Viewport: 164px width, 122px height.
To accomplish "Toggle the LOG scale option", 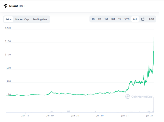I will pos(152,19).
